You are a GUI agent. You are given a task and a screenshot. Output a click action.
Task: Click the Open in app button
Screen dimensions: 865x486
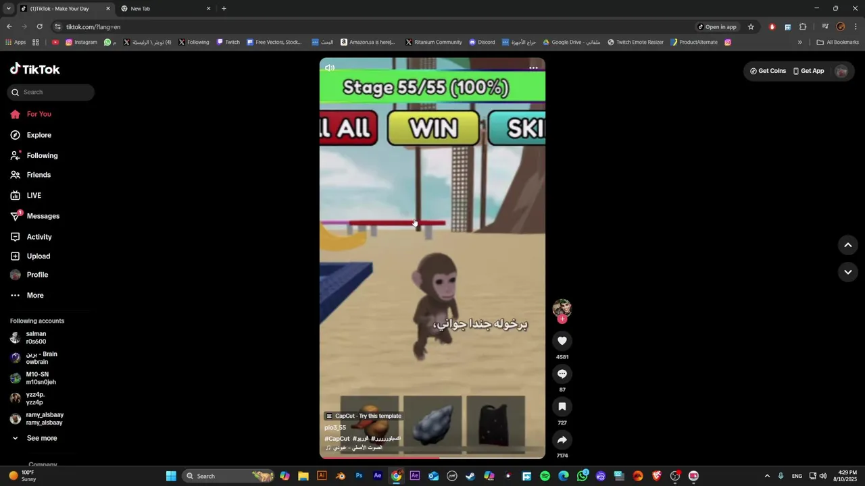[717, 27]
